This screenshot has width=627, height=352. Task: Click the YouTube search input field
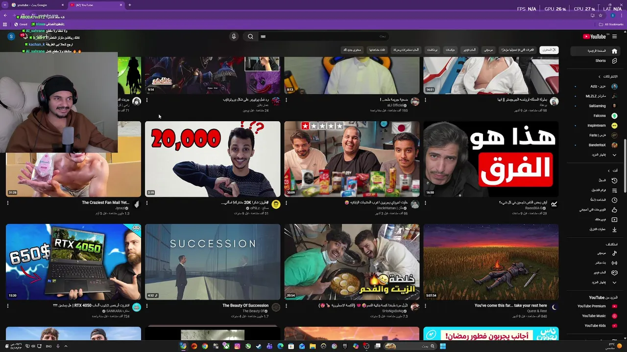pos(323,36)
